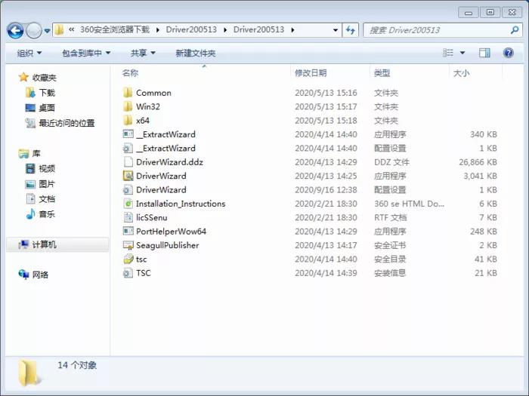Viewport: 529px width, 396px height.
Task: Click 新建文件夹 button
Action: click(195, 53)
